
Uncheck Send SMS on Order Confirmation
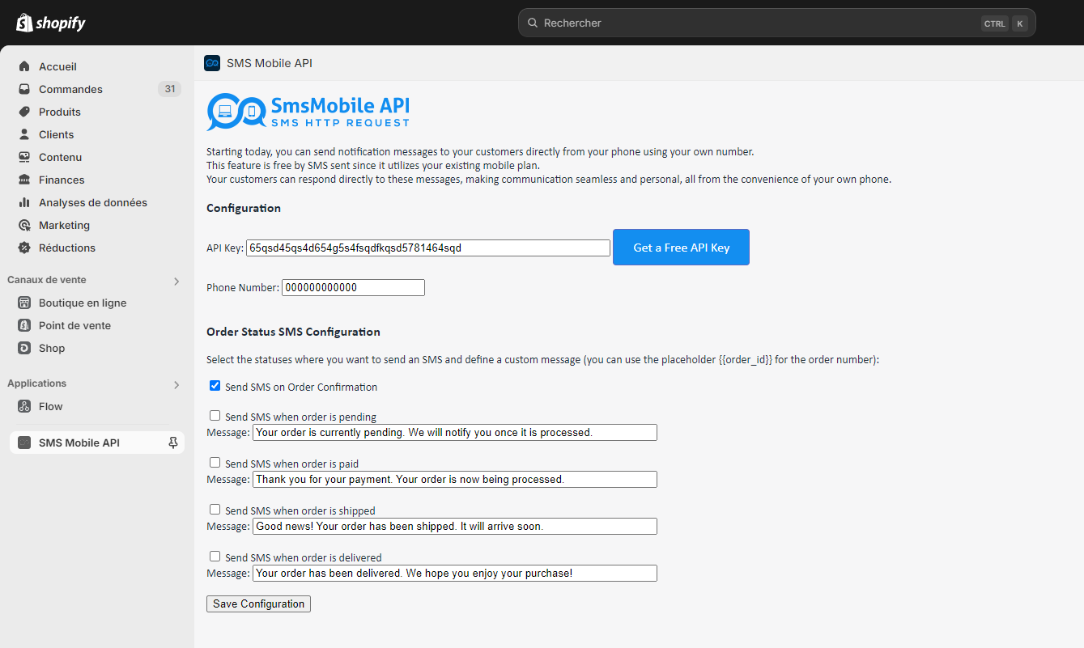pyautogui.click(x=215, y=386)
